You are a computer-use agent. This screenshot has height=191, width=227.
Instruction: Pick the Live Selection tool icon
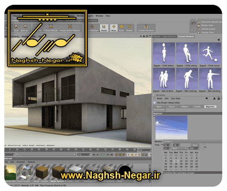pyautogui.click(x=92, y=27)
